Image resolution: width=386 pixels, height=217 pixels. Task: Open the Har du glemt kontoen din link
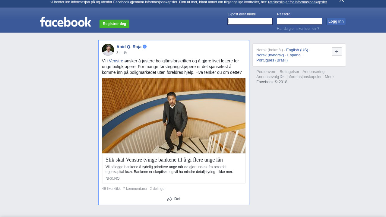(298, 29)
